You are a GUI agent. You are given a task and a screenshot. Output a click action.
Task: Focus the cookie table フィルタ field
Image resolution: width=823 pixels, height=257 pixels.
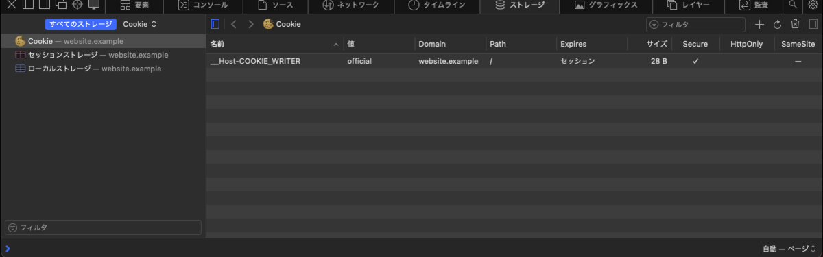pos(695,24)
